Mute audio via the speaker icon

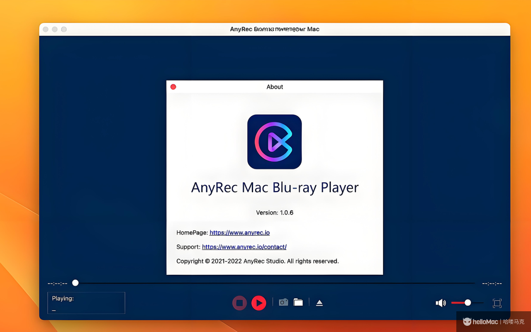441,303
